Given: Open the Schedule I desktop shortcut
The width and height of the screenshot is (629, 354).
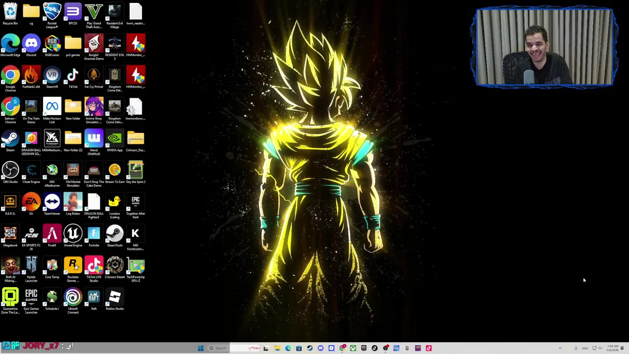Looking at the screenshot, I should click(52, 299).
